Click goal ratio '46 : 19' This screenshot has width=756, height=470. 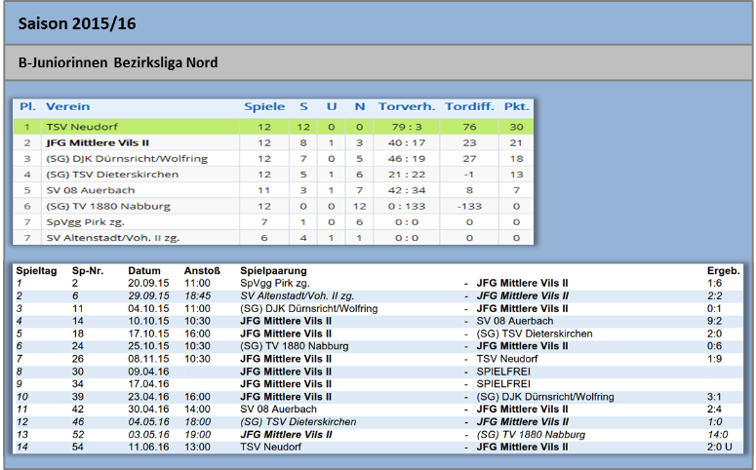(407, 159)
